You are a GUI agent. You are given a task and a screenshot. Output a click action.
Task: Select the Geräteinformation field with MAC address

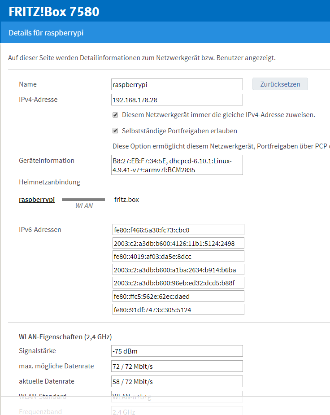[x=177, y=165]
